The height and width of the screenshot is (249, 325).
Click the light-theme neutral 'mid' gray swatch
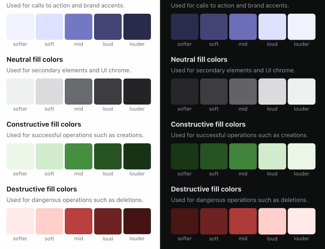[79, 91]
